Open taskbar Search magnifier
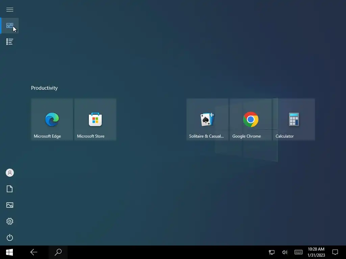 click(58, 252)
